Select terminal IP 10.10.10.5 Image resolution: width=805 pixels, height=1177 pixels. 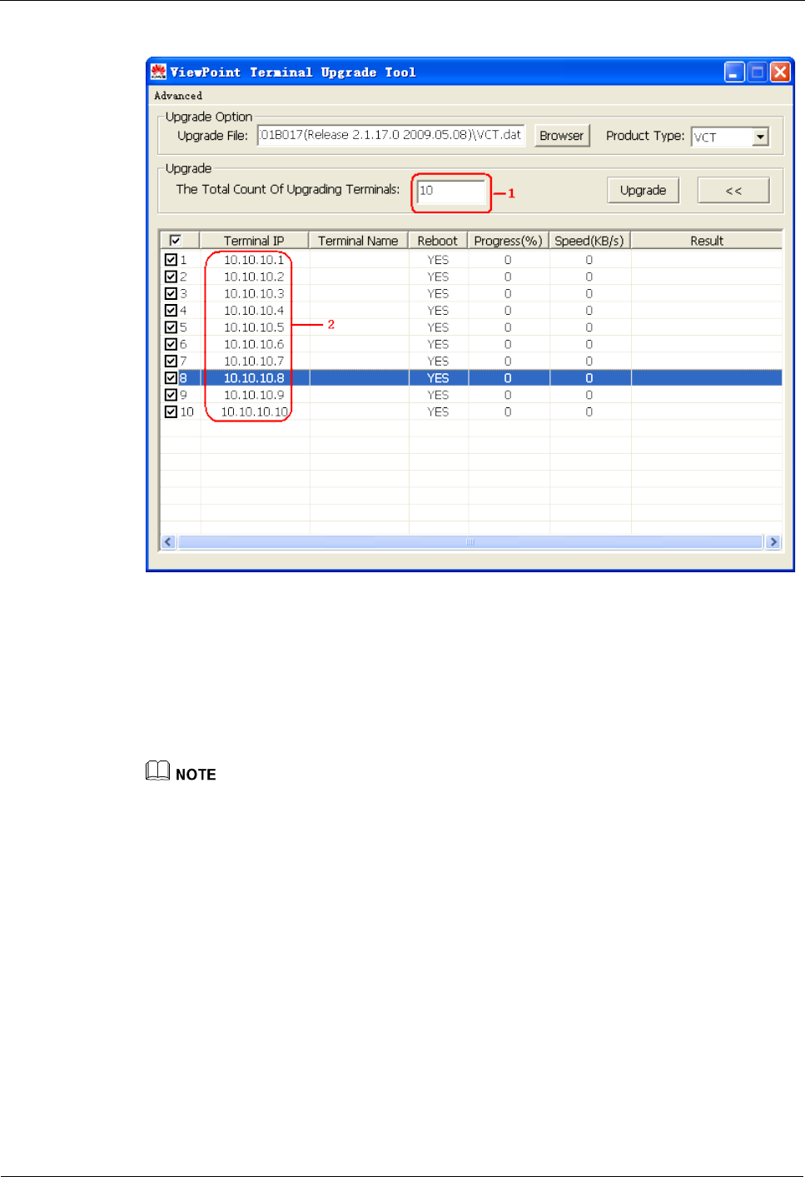(254, 327)
